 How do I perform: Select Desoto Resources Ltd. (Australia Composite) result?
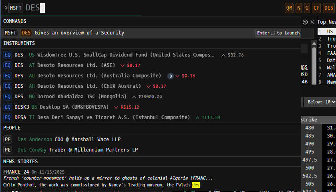click(151, 76)
